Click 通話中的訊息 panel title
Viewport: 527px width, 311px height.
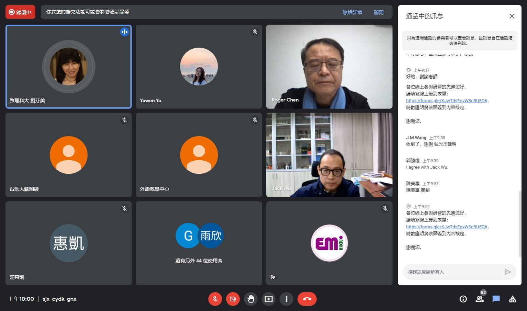pyautogui.click(x=425, y=16)
